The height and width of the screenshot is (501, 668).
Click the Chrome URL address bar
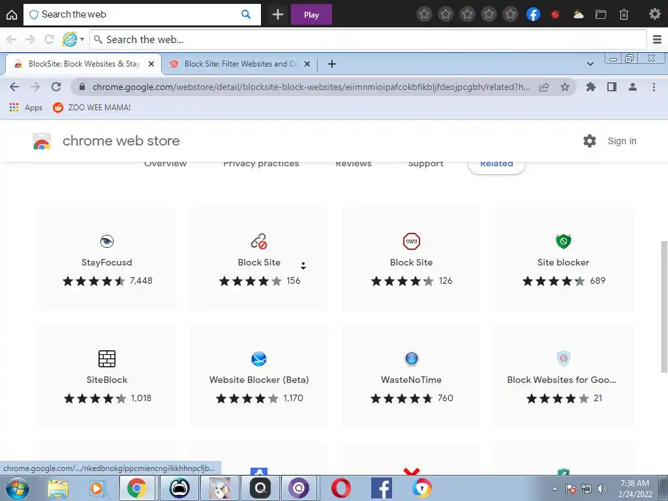(x=311, y=87)
